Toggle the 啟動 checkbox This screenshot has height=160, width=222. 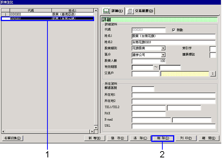(173, 30)
